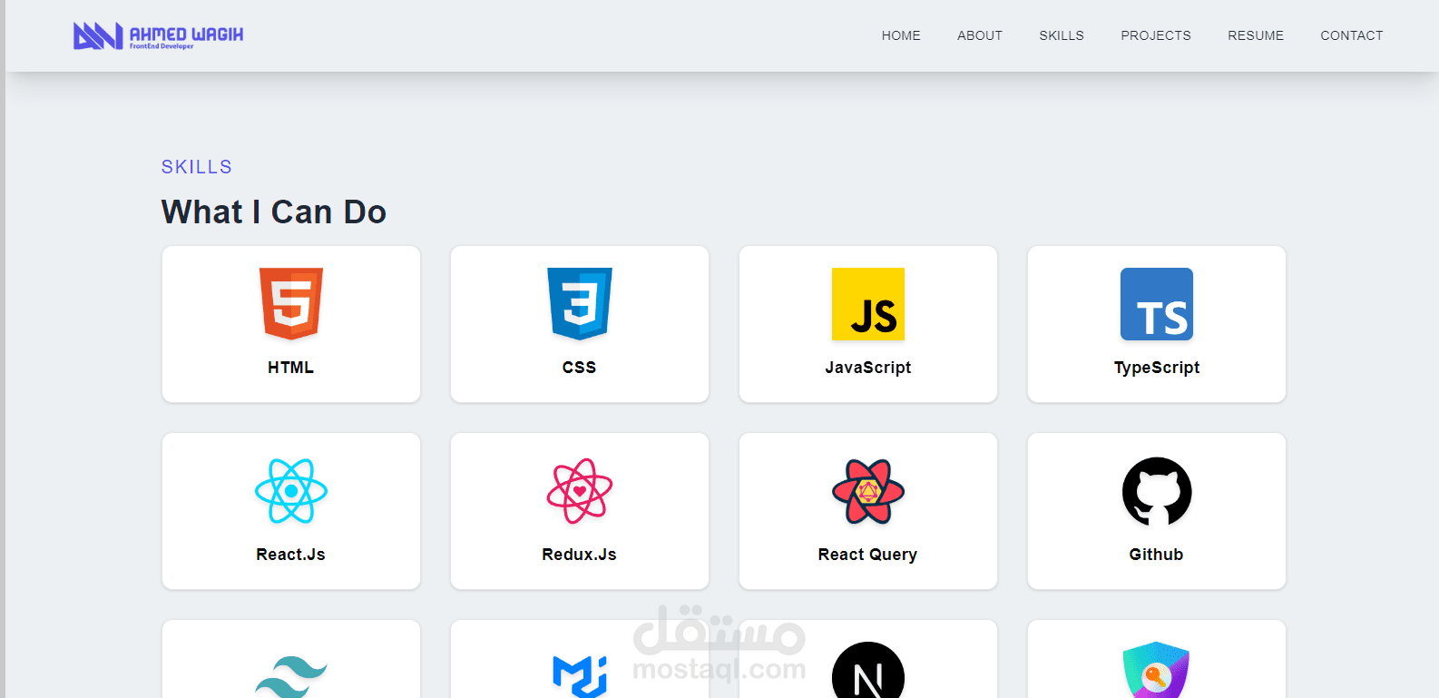Click the blue TypeScript TS icon
Image resolution: width=1439 pixels, height=698 pixels.
[x=1157, y=304]
